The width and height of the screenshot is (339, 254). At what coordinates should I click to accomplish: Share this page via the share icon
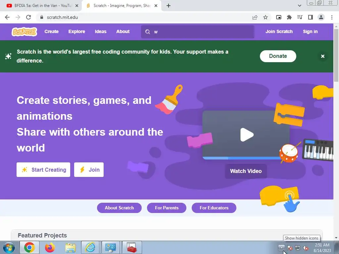coord(255,17)
